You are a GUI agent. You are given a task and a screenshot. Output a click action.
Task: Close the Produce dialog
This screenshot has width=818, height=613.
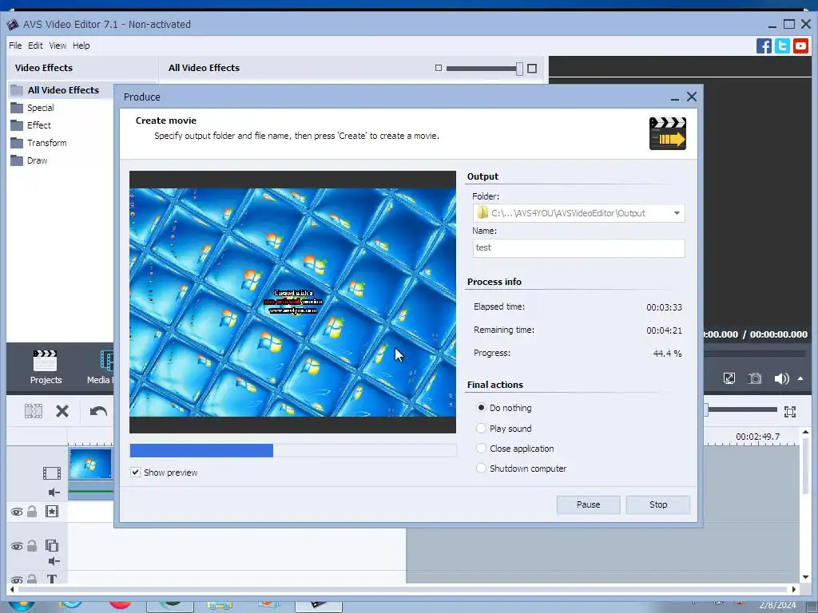[692, 97]
